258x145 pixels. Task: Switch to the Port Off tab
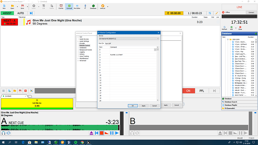coord(108,44)
